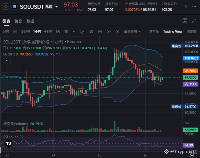Click the 98.2660 middle band price tag
The height and width of the screenshot is (158, 200).
[190, 71]
